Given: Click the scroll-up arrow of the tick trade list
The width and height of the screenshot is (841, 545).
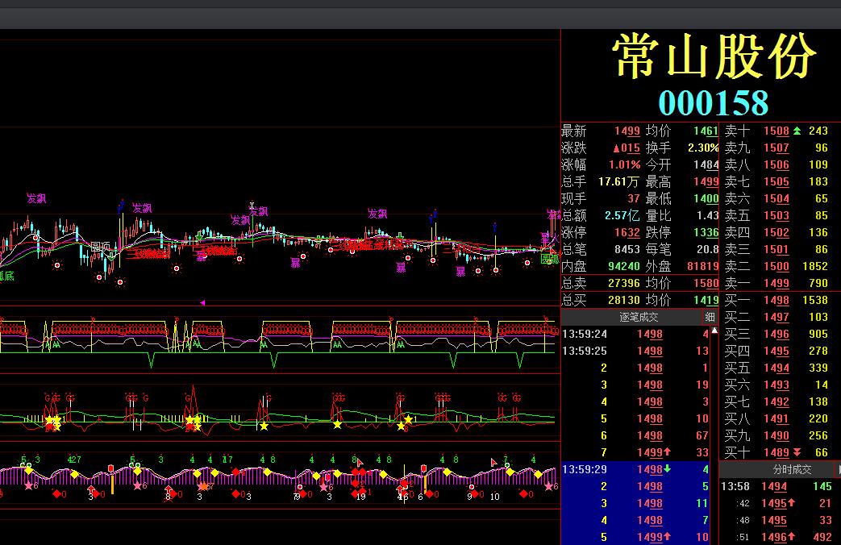Looking at the screenshot, I should click(x=714, y=331).
